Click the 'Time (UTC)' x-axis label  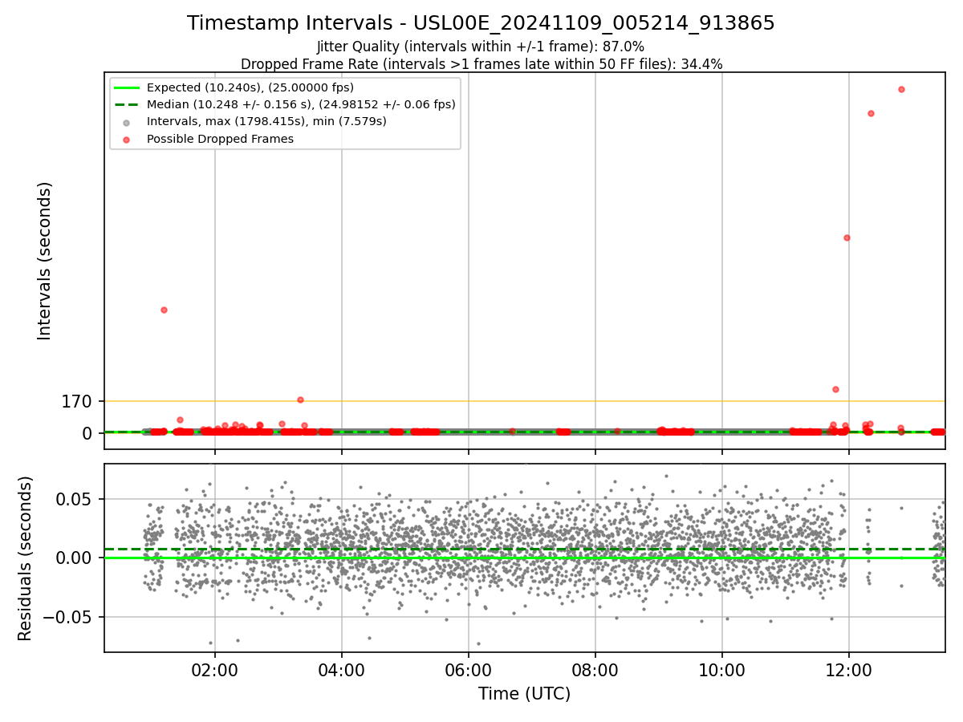pyautogui.click(x=524, y=695)
